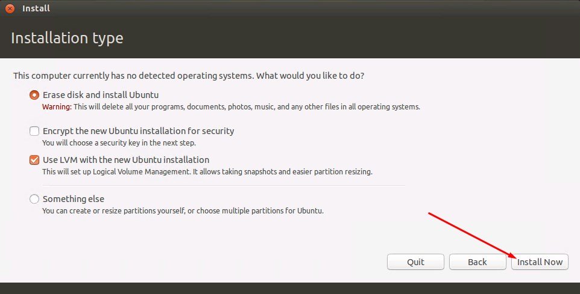Click the Logical Volume Management description
Viewport: 580px width, 294px height.
pos(207,172)
